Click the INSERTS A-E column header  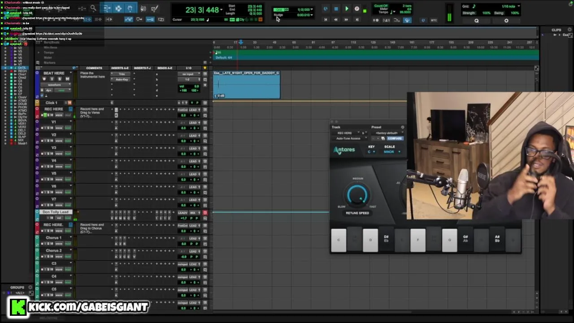(x=120, y=68)
